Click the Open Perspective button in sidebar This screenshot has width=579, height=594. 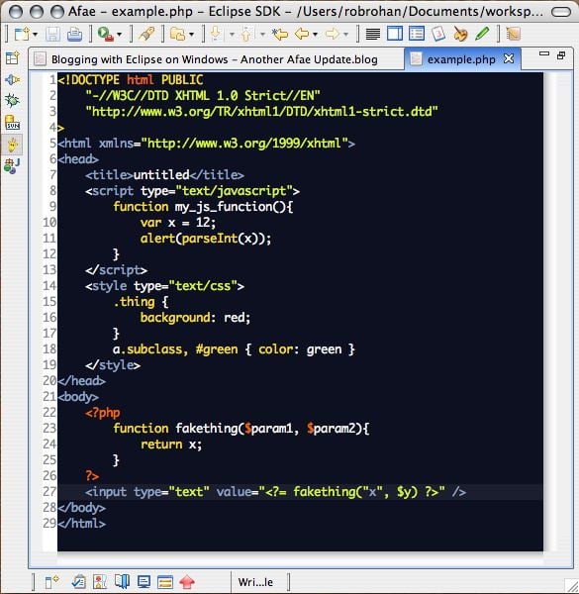point(13,58)
